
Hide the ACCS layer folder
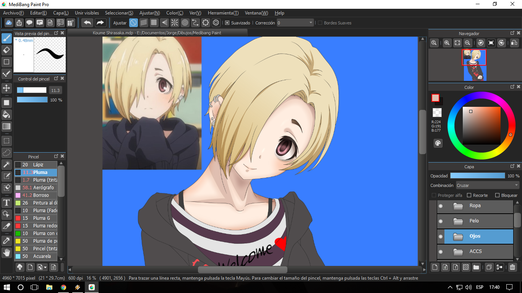pyautogui.click(x=441, y=252)
